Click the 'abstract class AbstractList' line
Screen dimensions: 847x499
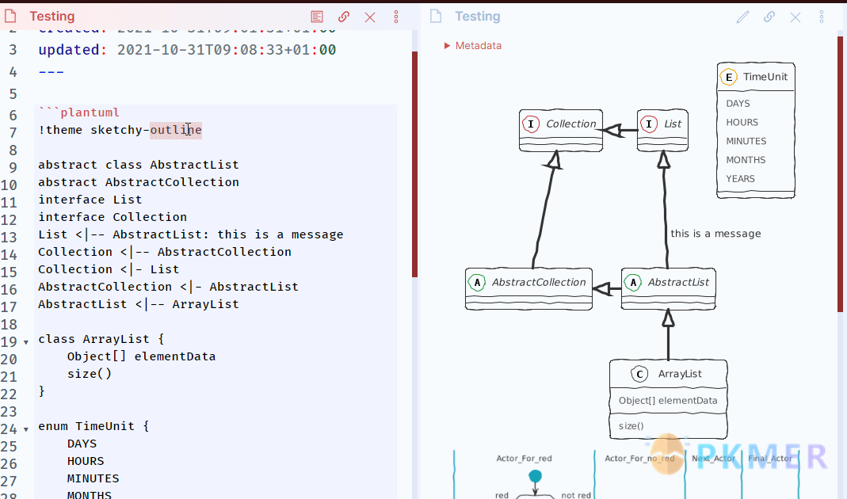139,165
